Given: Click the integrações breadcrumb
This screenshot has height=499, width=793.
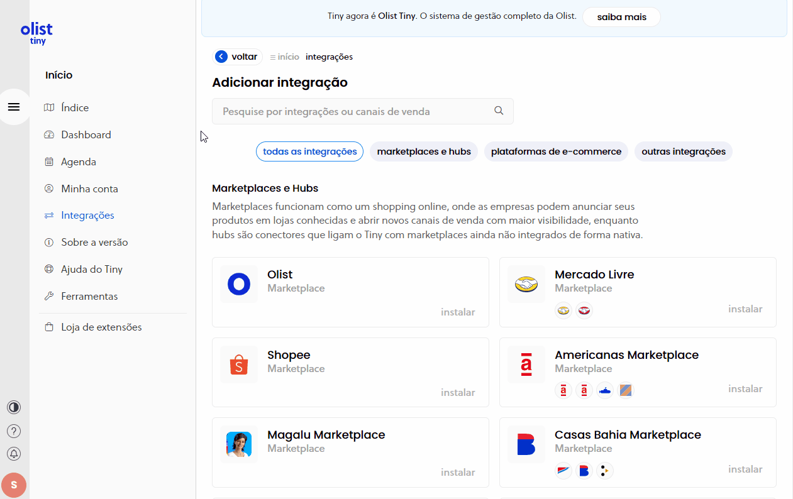Looking at the screenshot, I should tap(329, 57).
